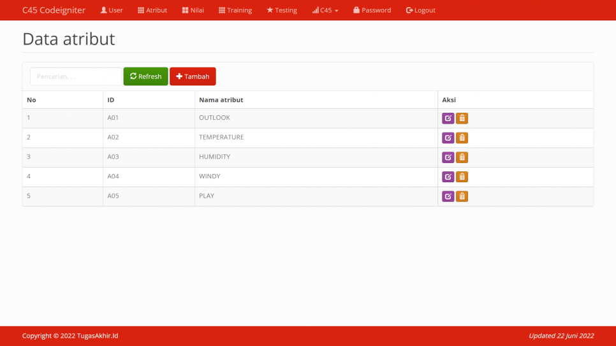Navigate to the Training page
This screenshot has width=616, height=346.
pos(235,10)
